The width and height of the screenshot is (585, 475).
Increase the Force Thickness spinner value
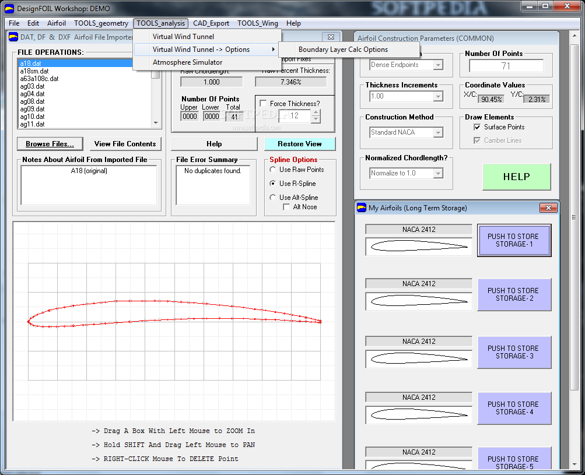point(316,112)
